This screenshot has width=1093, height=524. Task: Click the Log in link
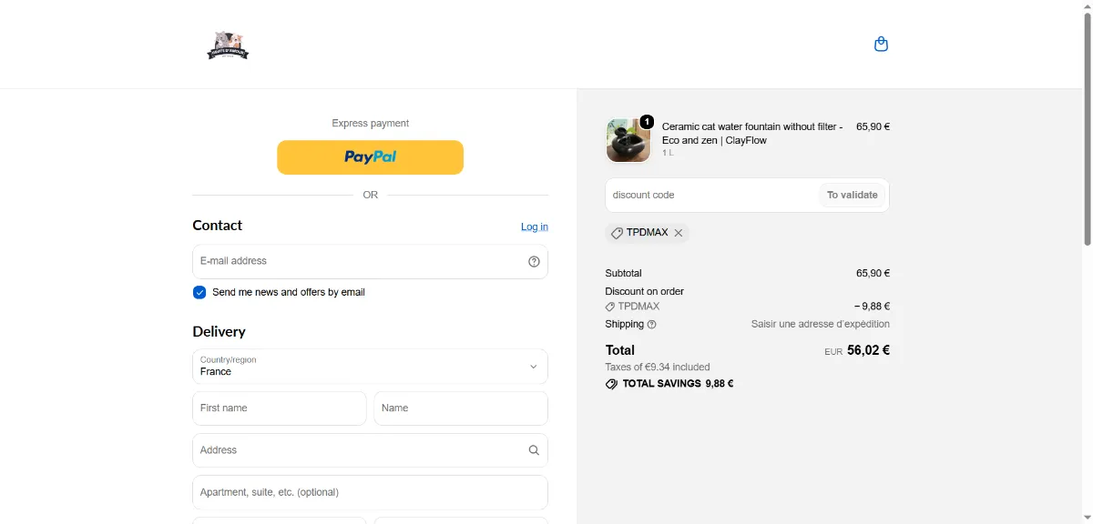click(x=535, y=227)
